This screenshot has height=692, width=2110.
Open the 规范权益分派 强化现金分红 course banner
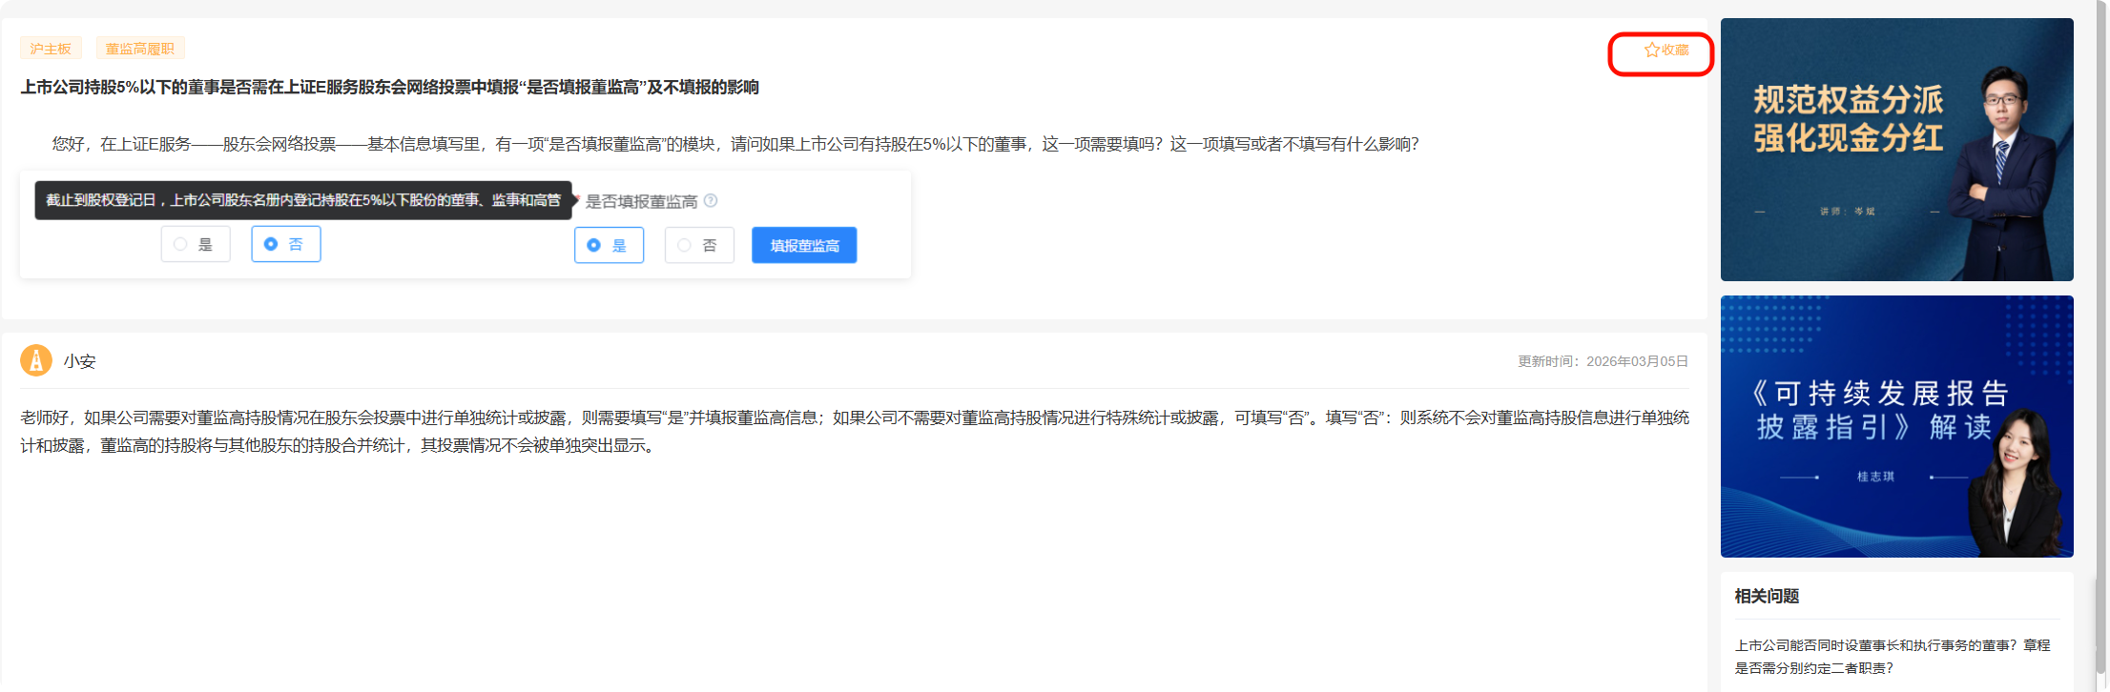click(1896, 150)
